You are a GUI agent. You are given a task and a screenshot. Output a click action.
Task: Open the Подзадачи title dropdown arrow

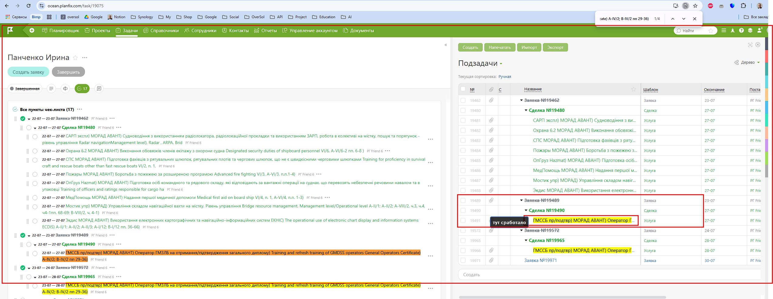point(501,64)
